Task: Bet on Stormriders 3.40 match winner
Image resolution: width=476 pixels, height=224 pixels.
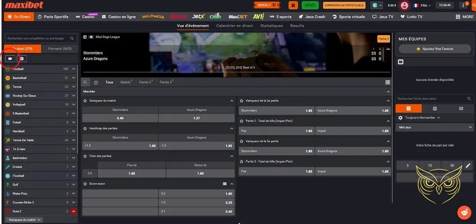Action: coord(120,118)
